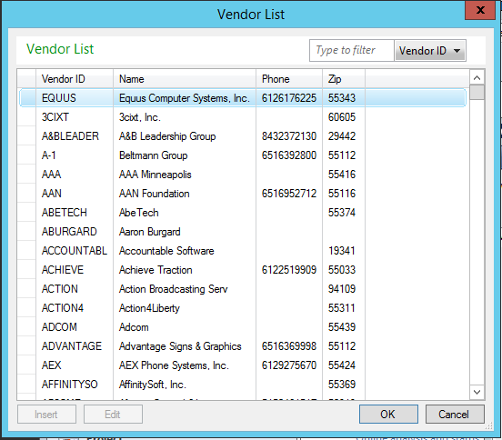Select vendor ID AFFINITYSO
The height and width of the screenshot is (440, 502).
(x=69, y=385)
